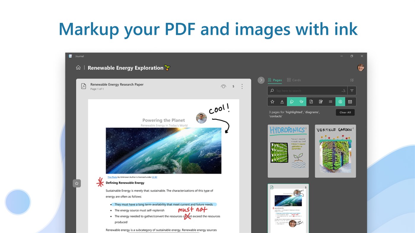
Task: Click the 'Powering the Planet' title
Action: [163, 120]
